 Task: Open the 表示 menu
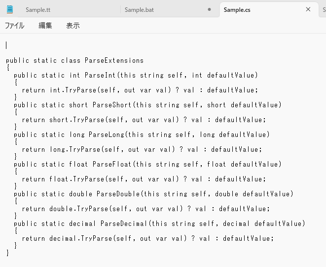pos(73,26)
